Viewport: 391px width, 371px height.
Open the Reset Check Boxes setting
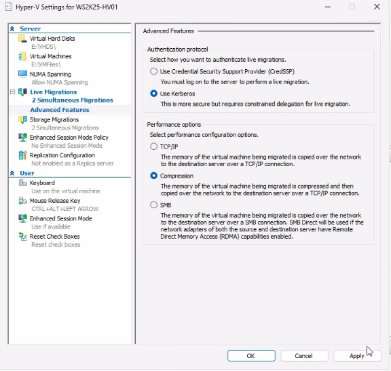pyautogui.click(x=54, y=237)
